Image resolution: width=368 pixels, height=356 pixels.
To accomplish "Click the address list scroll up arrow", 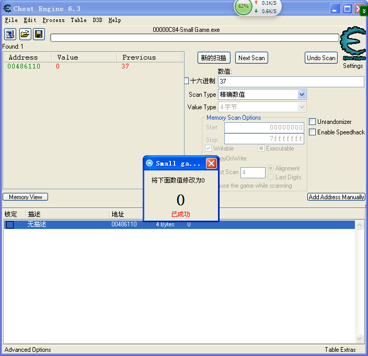I will [x=359, y=225].
